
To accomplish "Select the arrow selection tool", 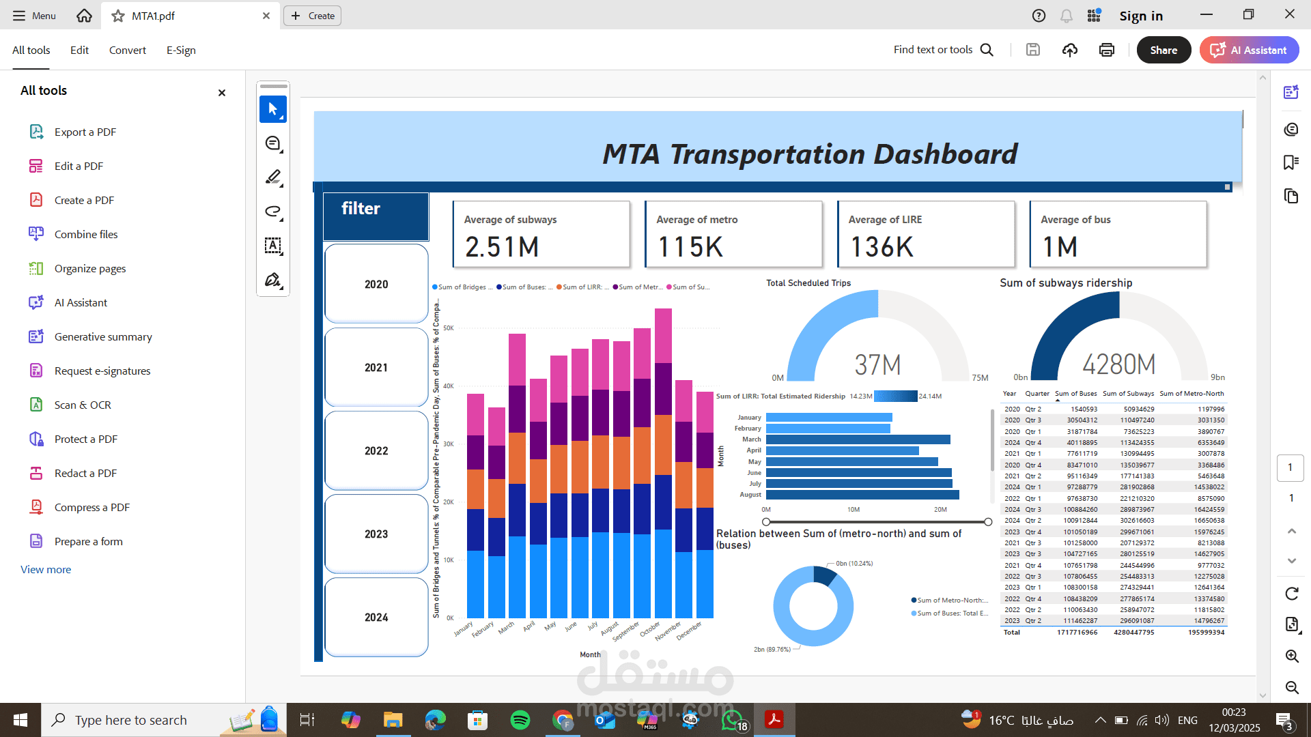I will 273,109.
